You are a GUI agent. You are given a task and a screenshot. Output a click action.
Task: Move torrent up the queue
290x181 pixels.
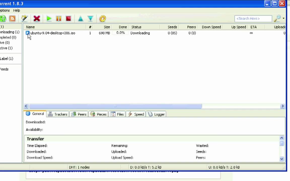point(81,19)
